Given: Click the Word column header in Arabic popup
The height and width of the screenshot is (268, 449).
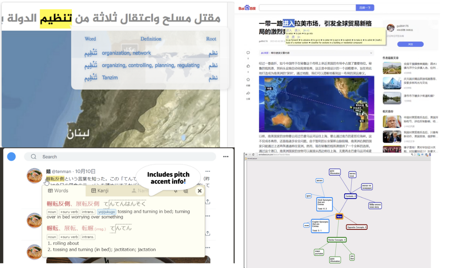Looking at the screenshot, I should (90, 39).
